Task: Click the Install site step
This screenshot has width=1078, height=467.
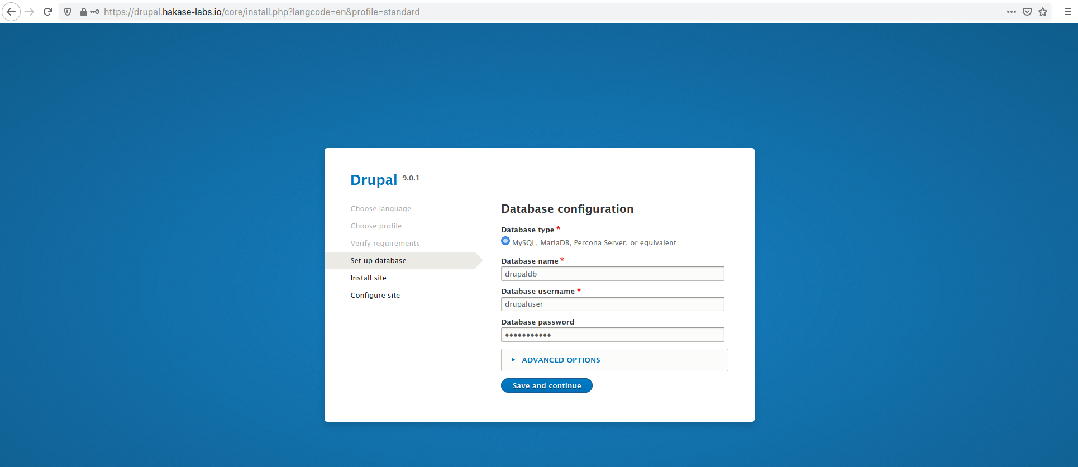Action: point(368,278)
